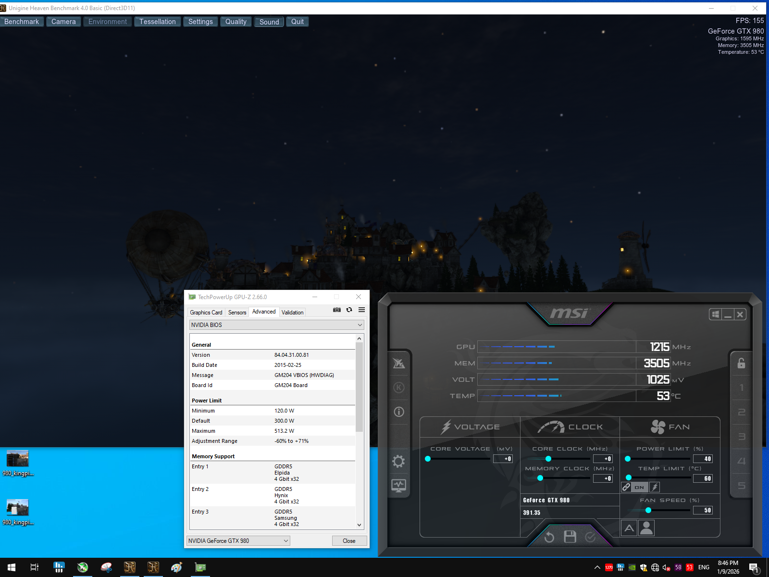This screenshot has width=769, height=577.
Task: Select Afterburner profile slot 5
Action: tap(742, 486)
